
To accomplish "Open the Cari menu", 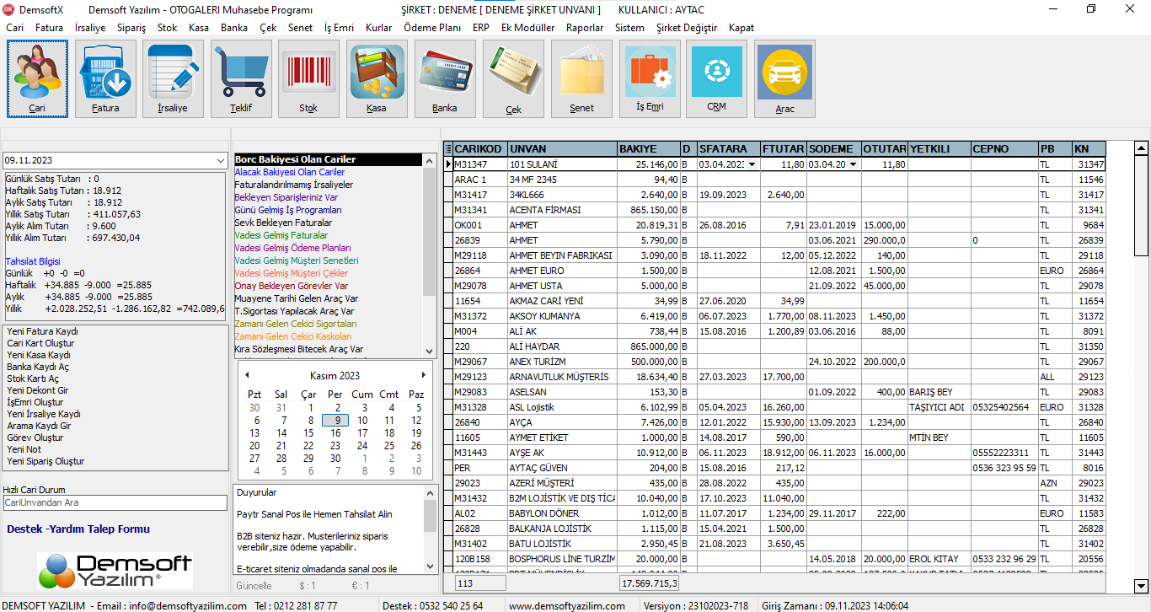I will coord(15,28).
